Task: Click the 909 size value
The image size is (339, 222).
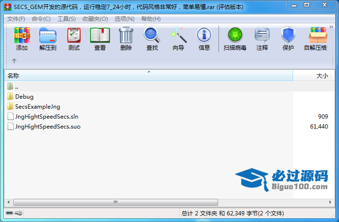Action: pyautogui.click(x=323, y=116)
